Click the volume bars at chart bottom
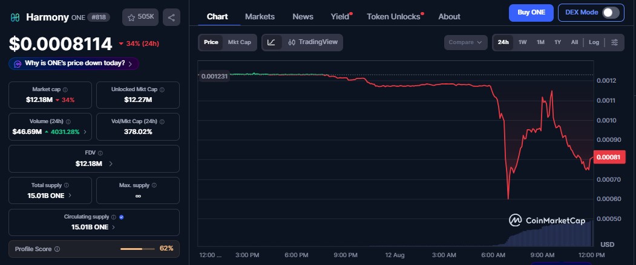Viewport: 636px width, 265px height. (x=542, y=234)
